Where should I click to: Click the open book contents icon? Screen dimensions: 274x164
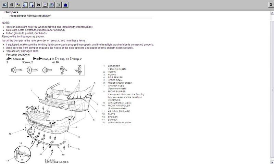coord(5,5)
